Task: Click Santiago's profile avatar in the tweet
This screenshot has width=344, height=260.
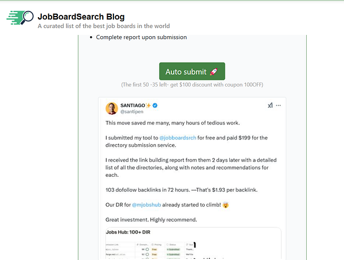Action: [x=112, y=108]
